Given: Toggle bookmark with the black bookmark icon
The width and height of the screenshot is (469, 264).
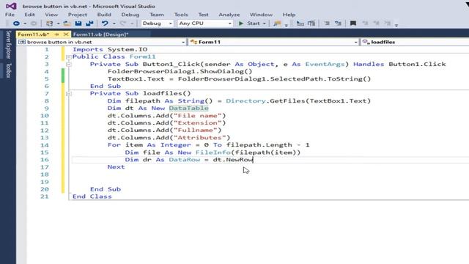Looking at the screenshot, I should tap(353, 23).
